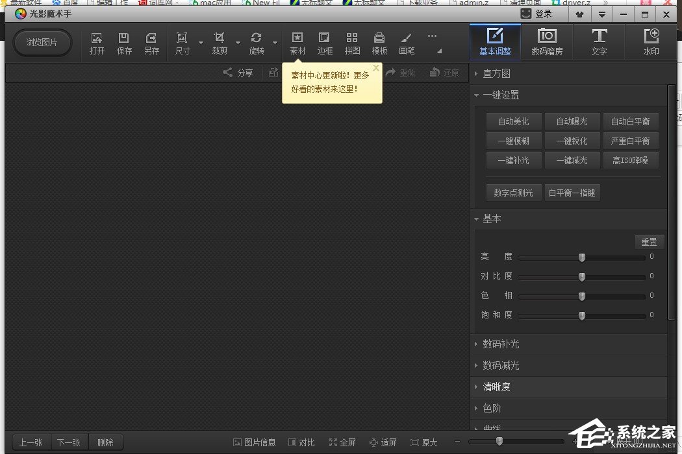Open the 边框 (Border) tool
Image resolution: width=682 pixels, height=454 pixels.
pos(325,43)
